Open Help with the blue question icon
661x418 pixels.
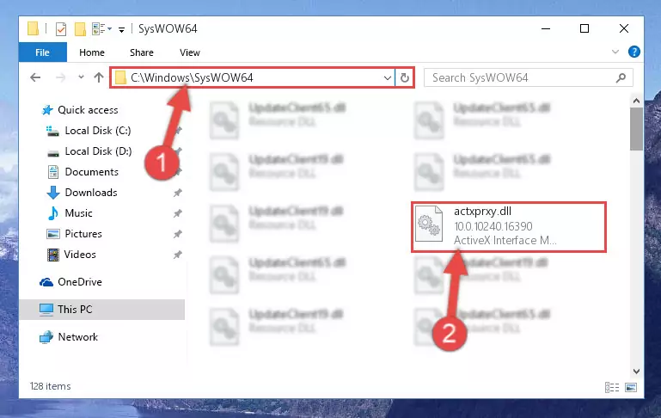click(x=634, y=52)
